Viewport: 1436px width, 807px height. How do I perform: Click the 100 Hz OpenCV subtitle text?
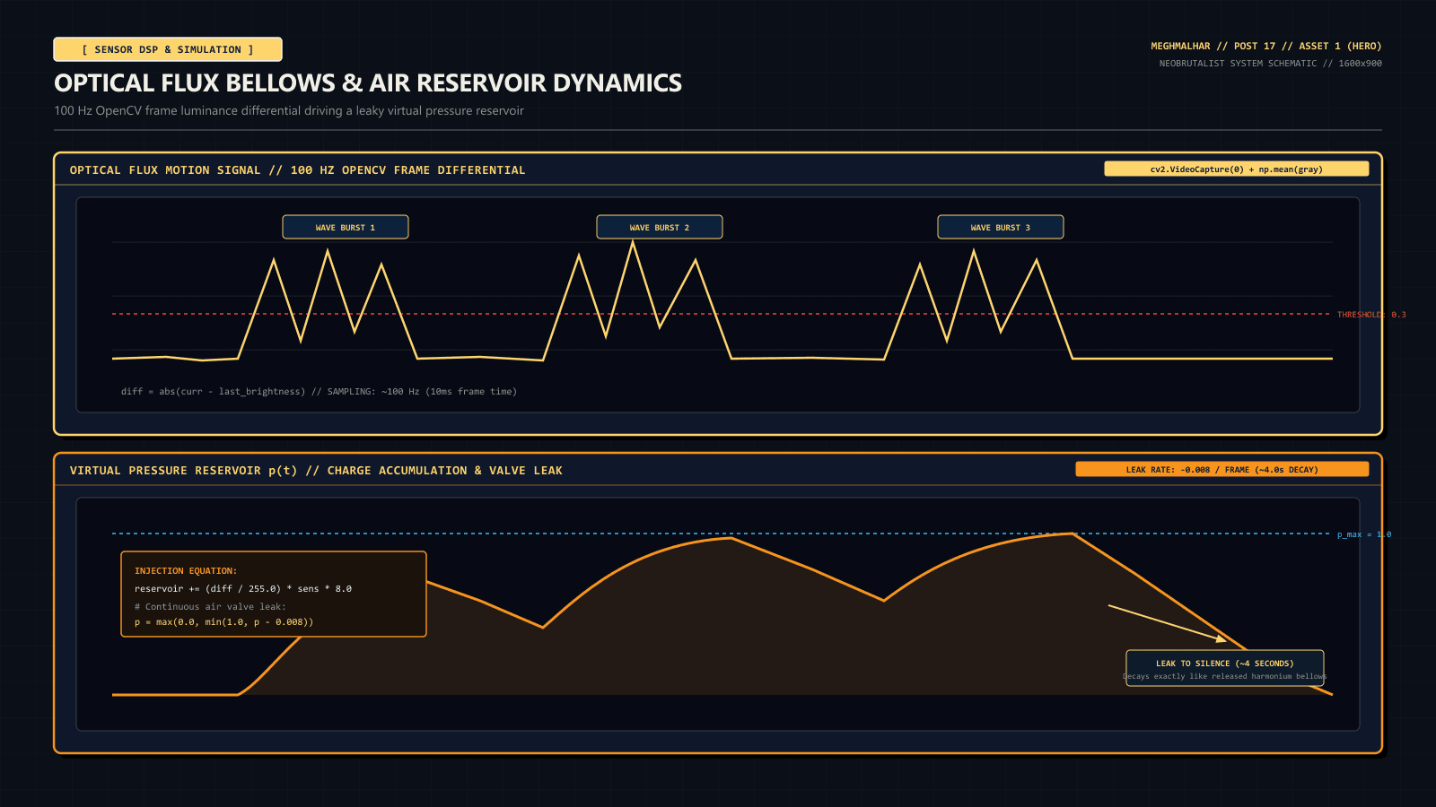pyautogui.click(x=289, y=110)
